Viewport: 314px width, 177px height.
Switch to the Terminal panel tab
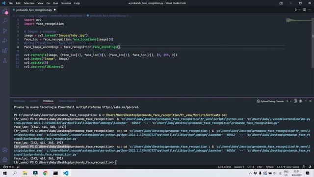pos(48,101)
